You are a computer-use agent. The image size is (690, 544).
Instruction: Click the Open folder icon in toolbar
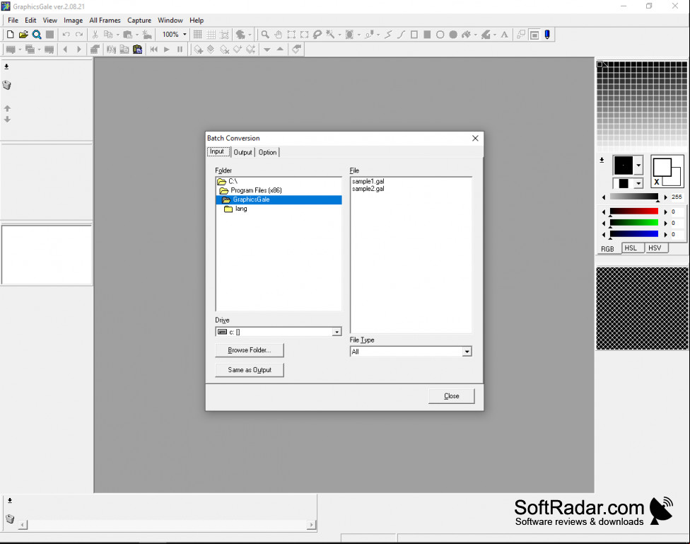tap(23, 35)
